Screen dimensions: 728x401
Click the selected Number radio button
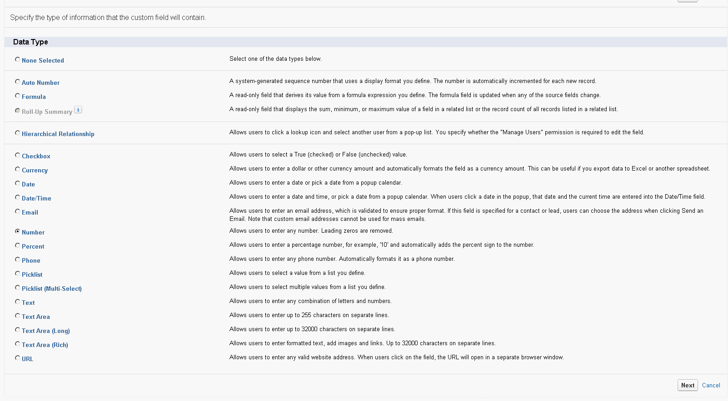(17, 231)
